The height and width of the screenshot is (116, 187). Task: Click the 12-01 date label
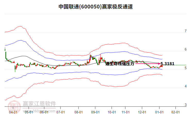142,112
